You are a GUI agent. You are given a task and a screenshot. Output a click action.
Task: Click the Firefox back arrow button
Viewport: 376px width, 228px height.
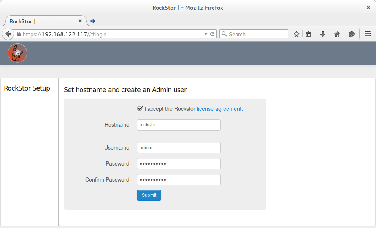[8, 34]
